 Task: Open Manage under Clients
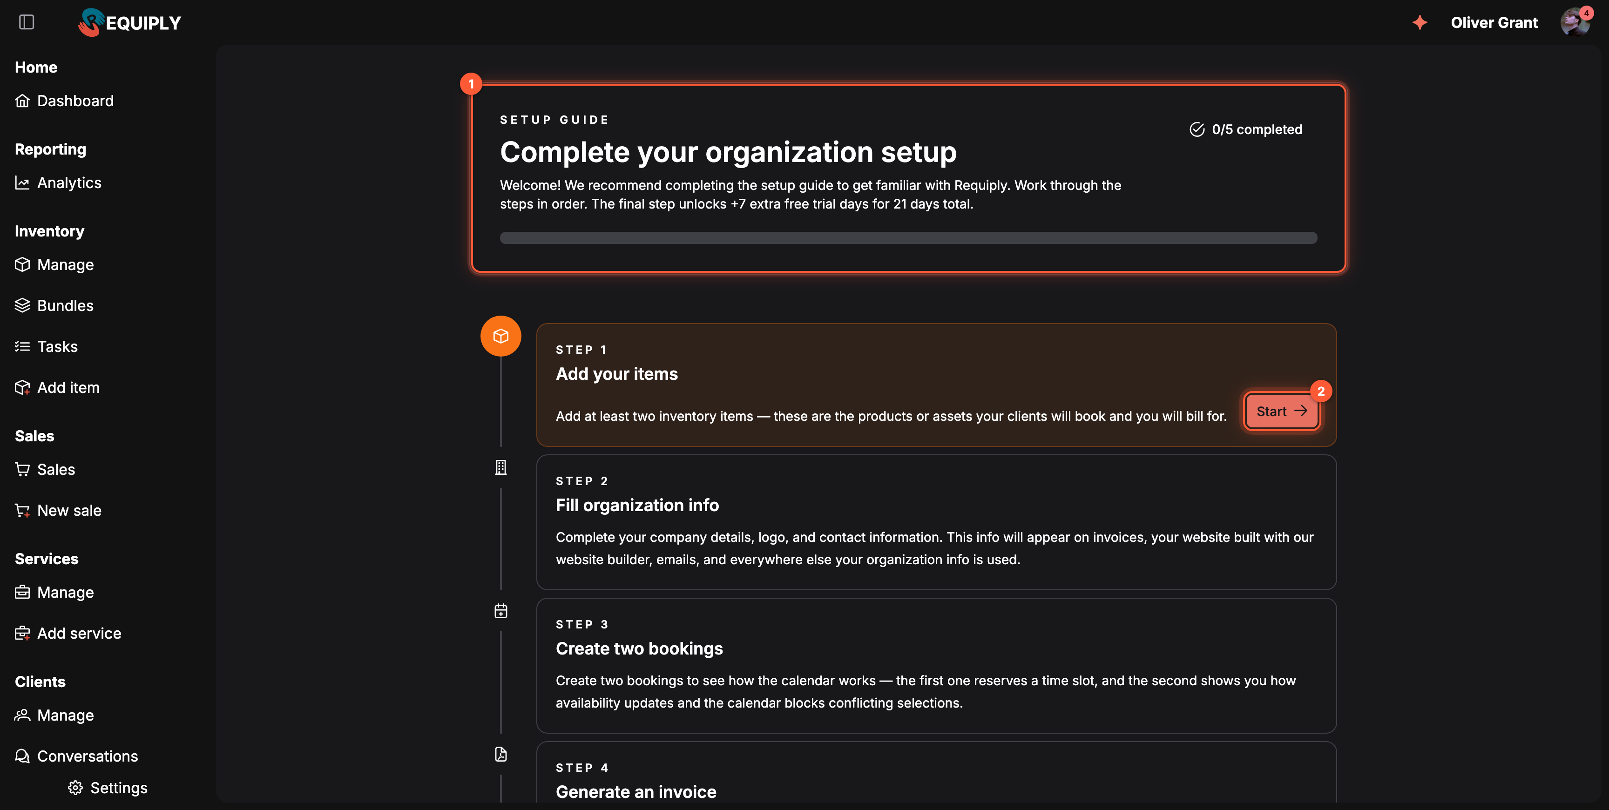[x=54, y=715]
